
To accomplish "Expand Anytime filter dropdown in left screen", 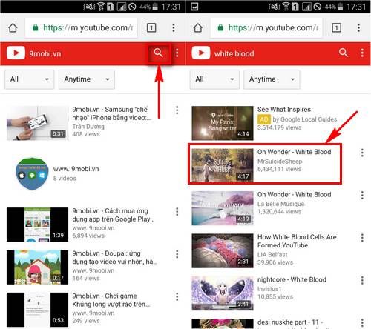I will 87,79.
